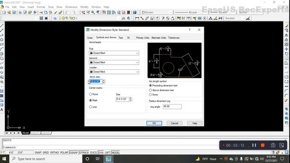Open the lineweight ByLayer dropdown
Image resolution: width=290 pixels, height=163 pixels.
[223, 12]
